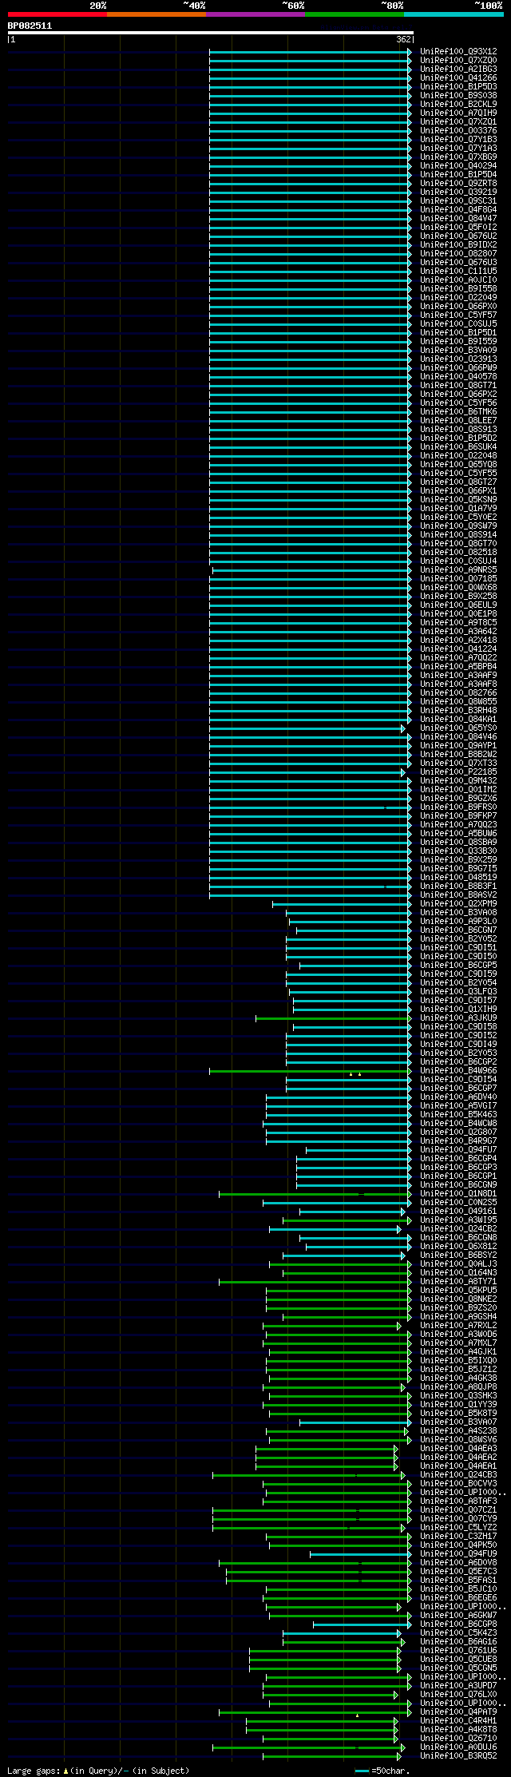Screen dimensions: 511x1777
Task: Click the UniRef100_A3UPD7 label
Action: (x=458, y=1686)
